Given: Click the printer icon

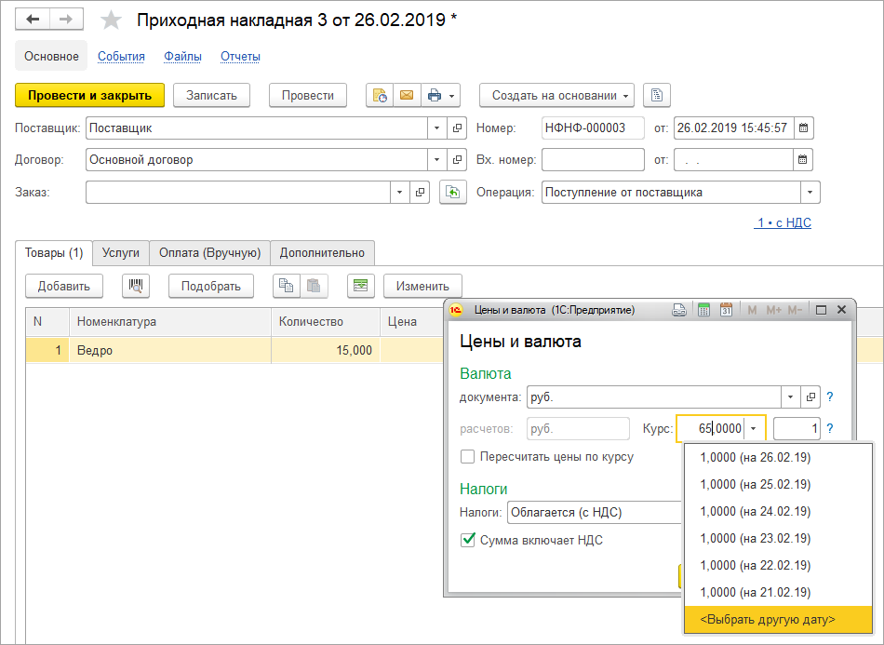Looking at the screenshot, I should click(x=435, y=95).
